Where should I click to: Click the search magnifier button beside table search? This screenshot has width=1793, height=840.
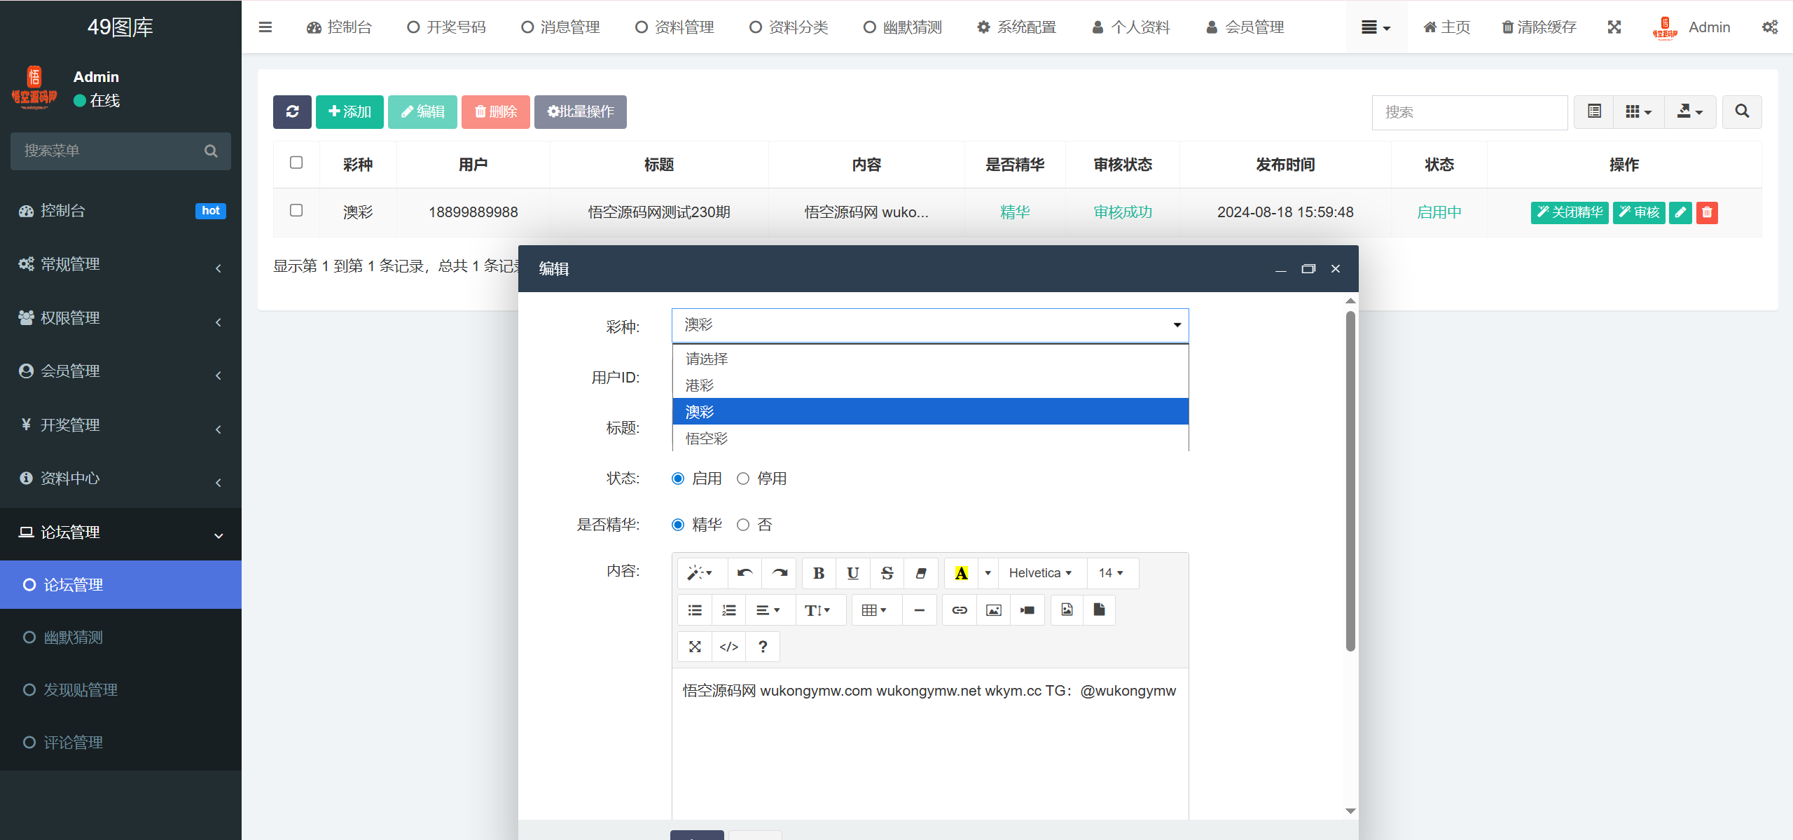(1742, 112)
